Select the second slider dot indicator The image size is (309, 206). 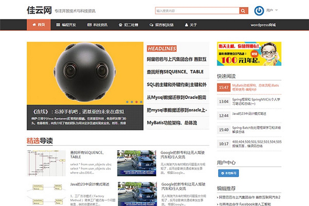point(132,102)
